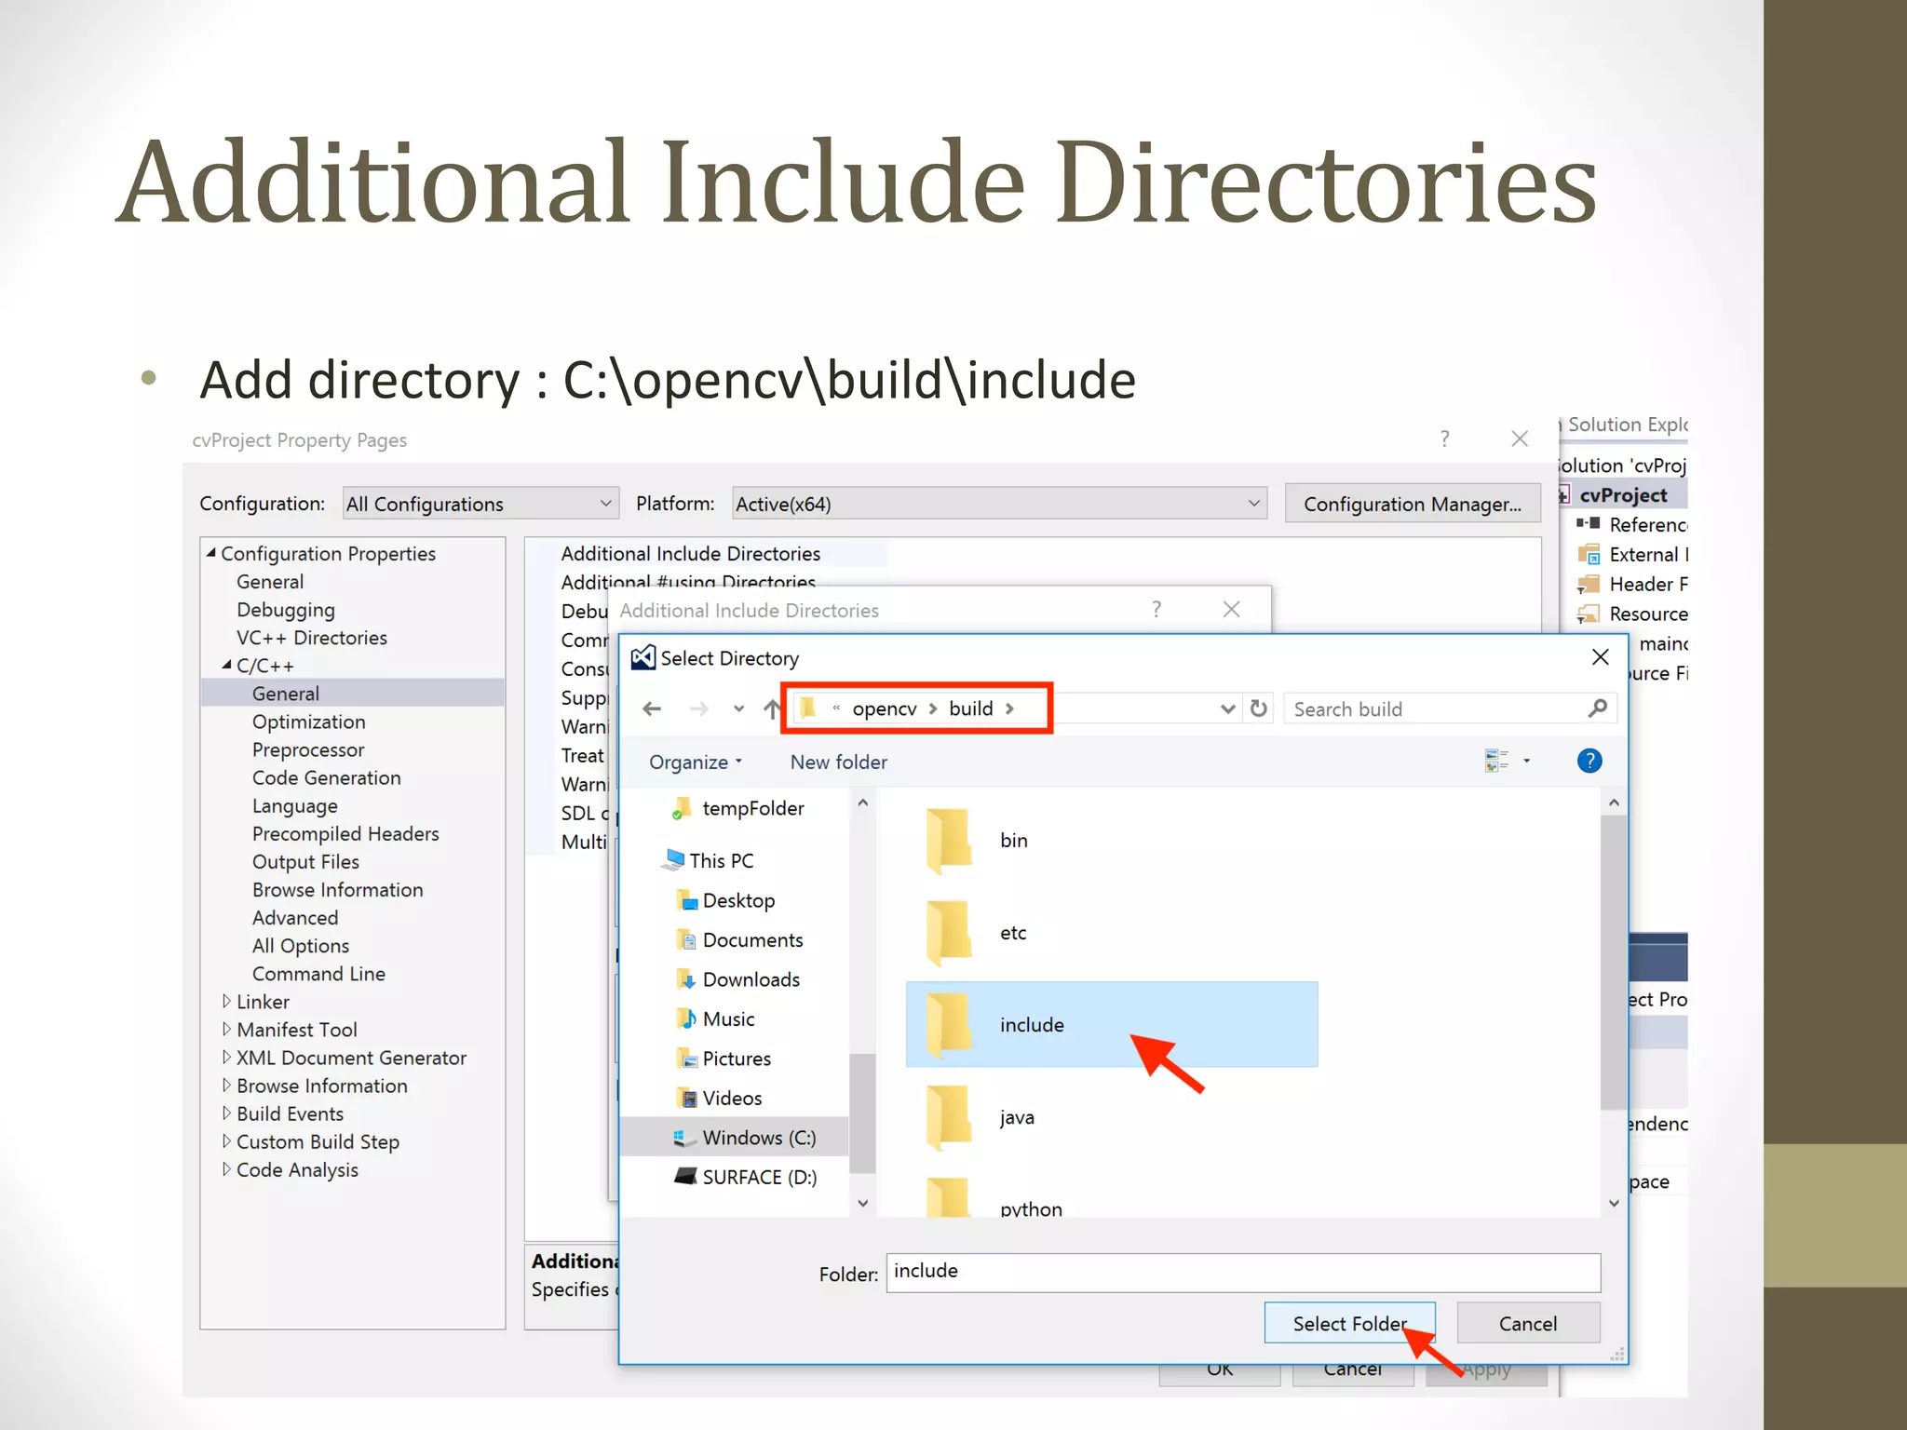Select Optimization under C/C++
Viewport: 1907px width, 1430px height.
coord(308,722)
